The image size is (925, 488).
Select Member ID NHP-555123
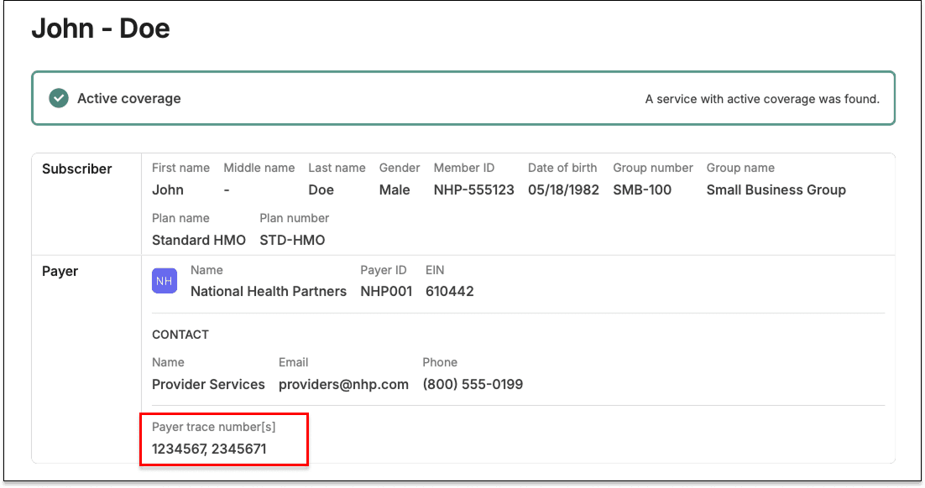click(x=473, y=189)
